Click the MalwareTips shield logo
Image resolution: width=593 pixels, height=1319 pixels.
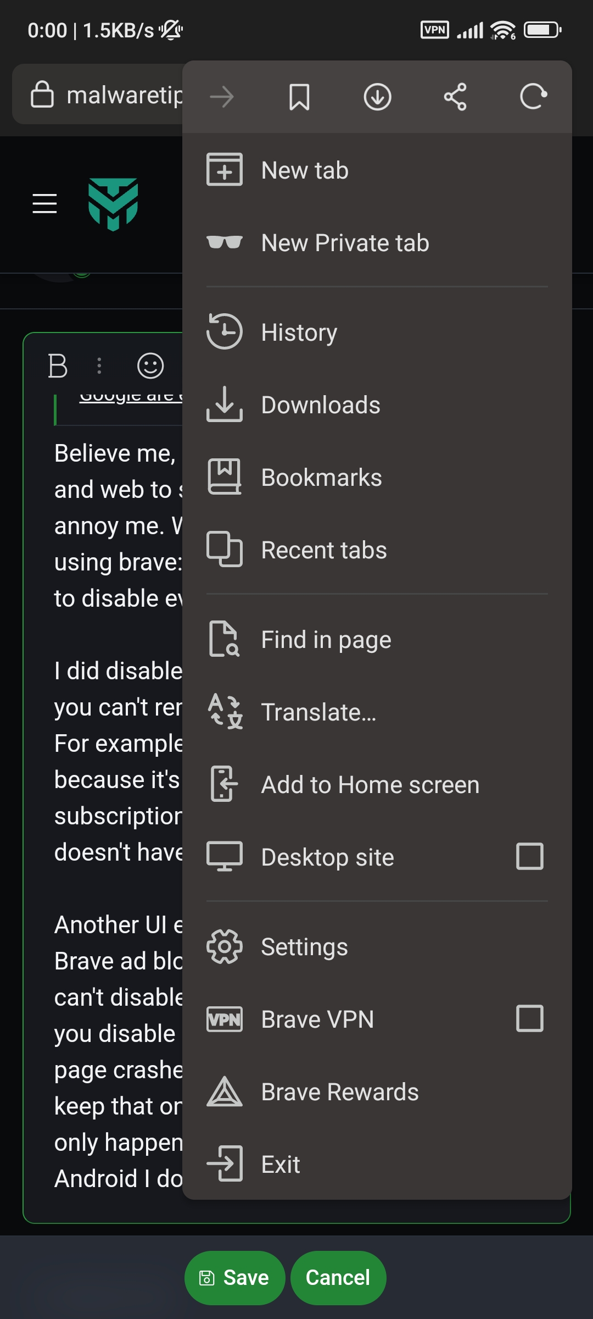(113, 204)
